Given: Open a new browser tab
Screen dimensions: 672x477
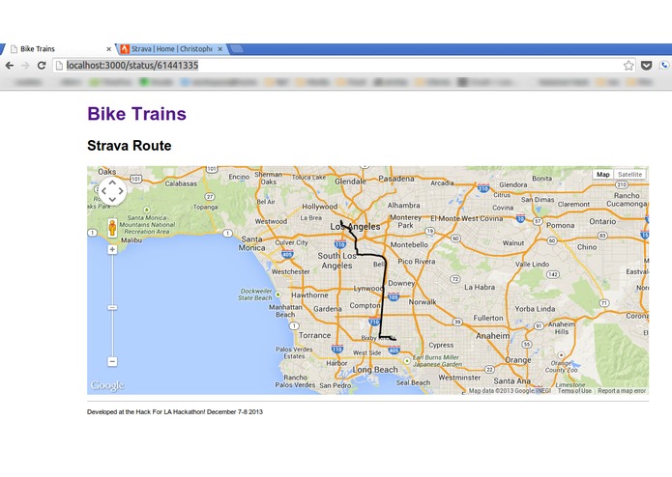Looking at the screenshot, I should tap(236, 49).
